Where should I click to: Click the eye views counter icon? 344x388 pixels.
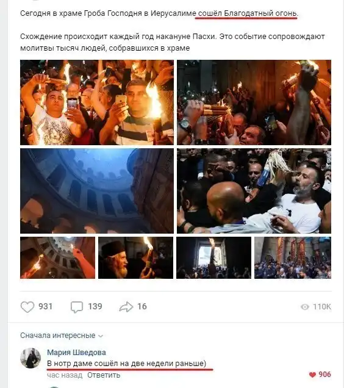coord(305,307)
